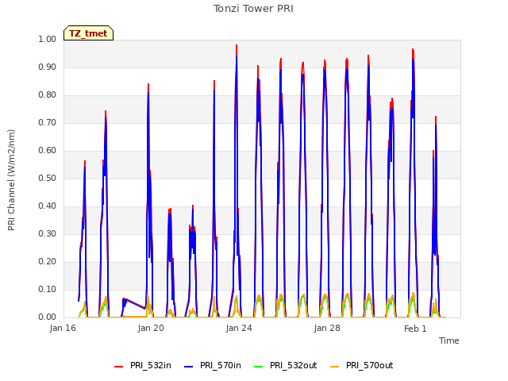This screenshot has height=381, width=508.
Task: Click the highest peak near Jan 24
Action: 237,46
